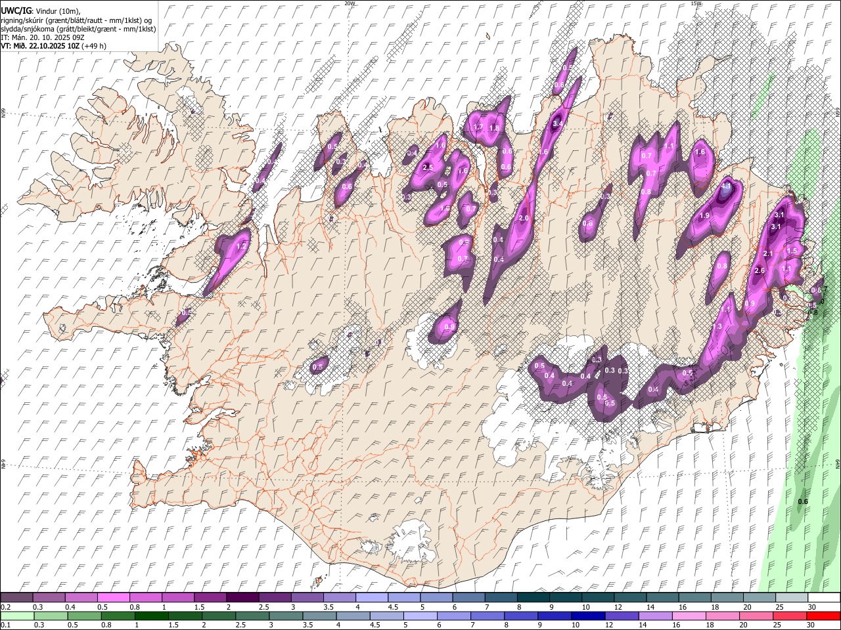The image size is (841, 630).
Task: Pick the snow legend swatch between 18 and 20
Action: (x=727, y=598)
